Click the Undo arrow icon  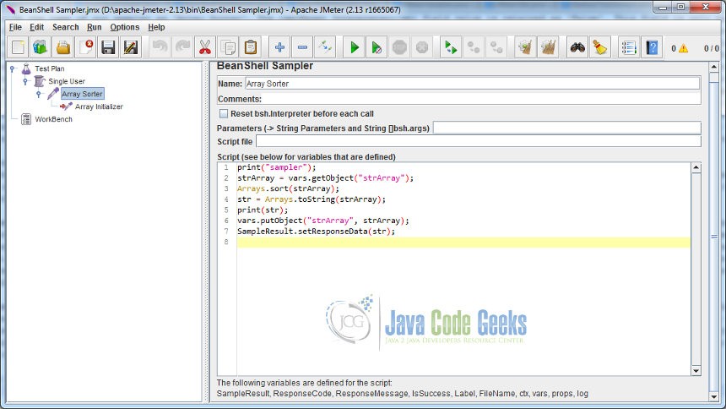click(160, 47)
